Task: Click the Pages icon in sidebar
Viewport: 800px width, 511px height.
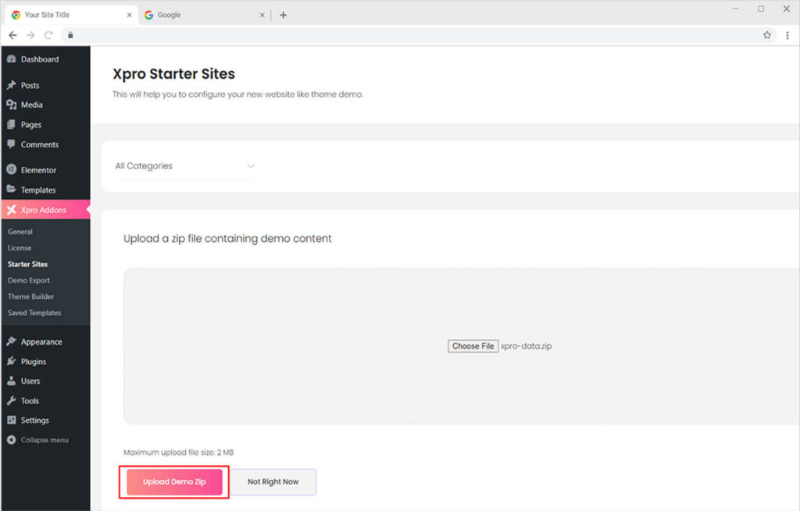Action: coord(11,125)
